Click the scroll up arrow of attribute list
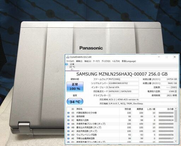 pos(176,109)
